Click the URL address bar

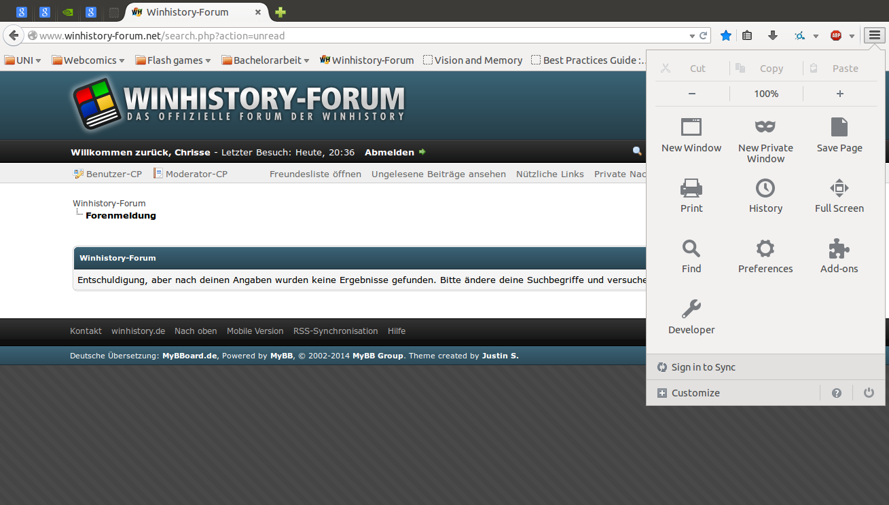click(360, 36)
